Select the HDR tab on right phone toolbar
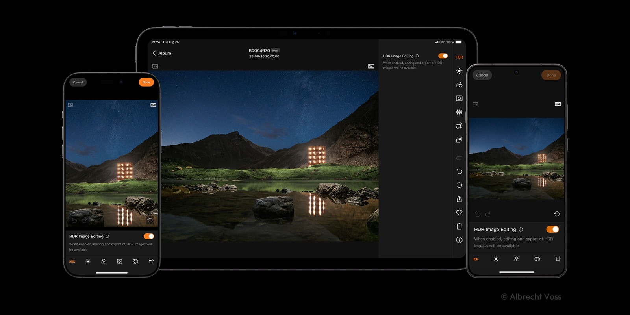 tap(475, 259)
